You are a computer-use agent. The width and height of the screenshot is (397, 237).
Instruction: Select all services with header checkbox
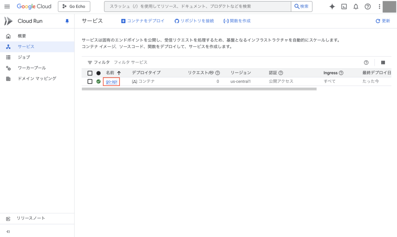90,73
